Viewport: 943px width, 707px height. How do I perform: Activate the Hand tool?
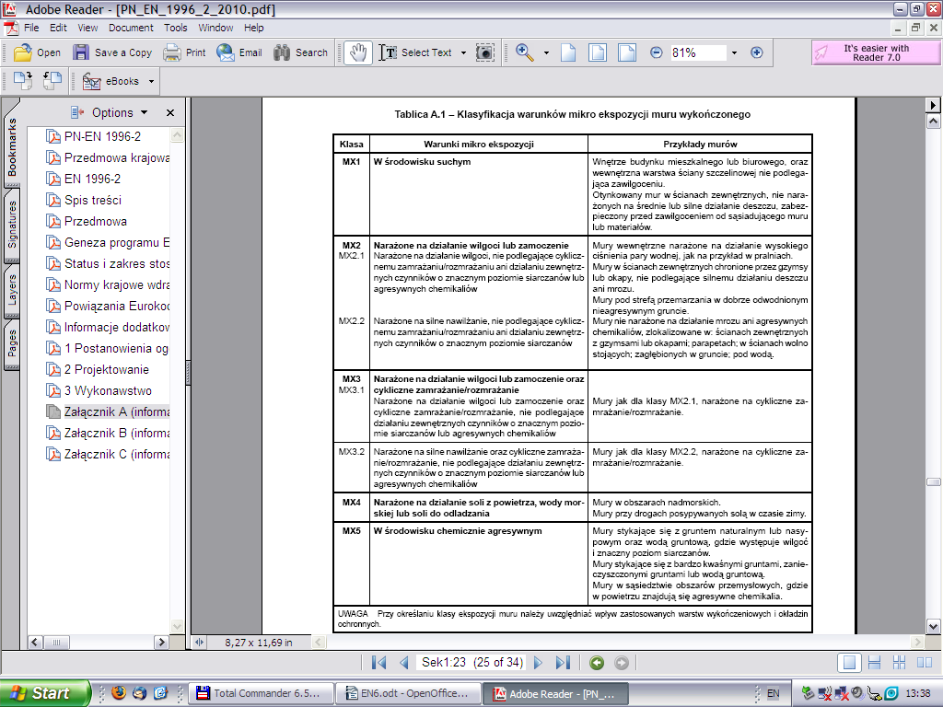click(358, 52)
